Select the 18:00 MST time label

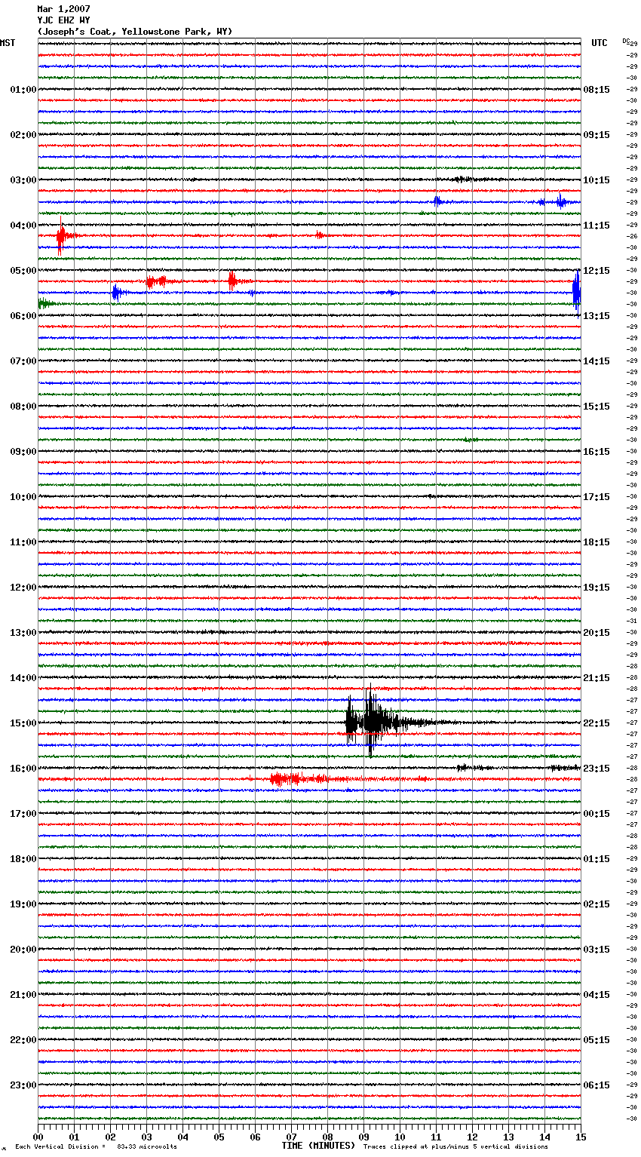[x=23, y=859]
